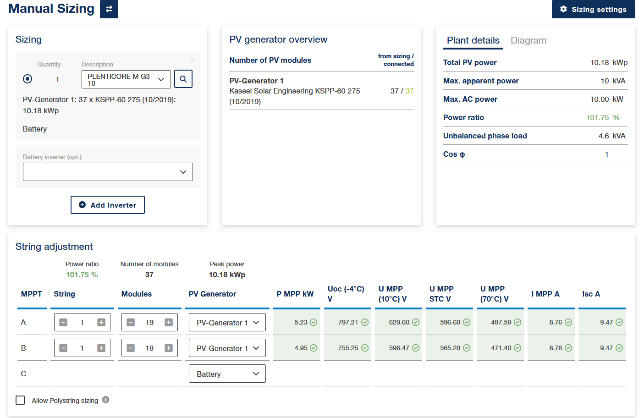Decrease module count for MPPT A
Image resolution: width=644 pixels, height=418 pixels.
coord(131,323)
